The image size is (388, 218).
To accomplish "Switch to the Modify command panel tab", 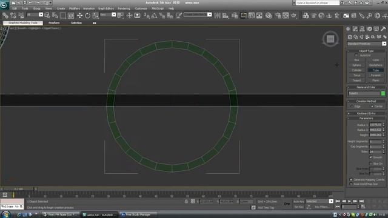I will (355, 29).
